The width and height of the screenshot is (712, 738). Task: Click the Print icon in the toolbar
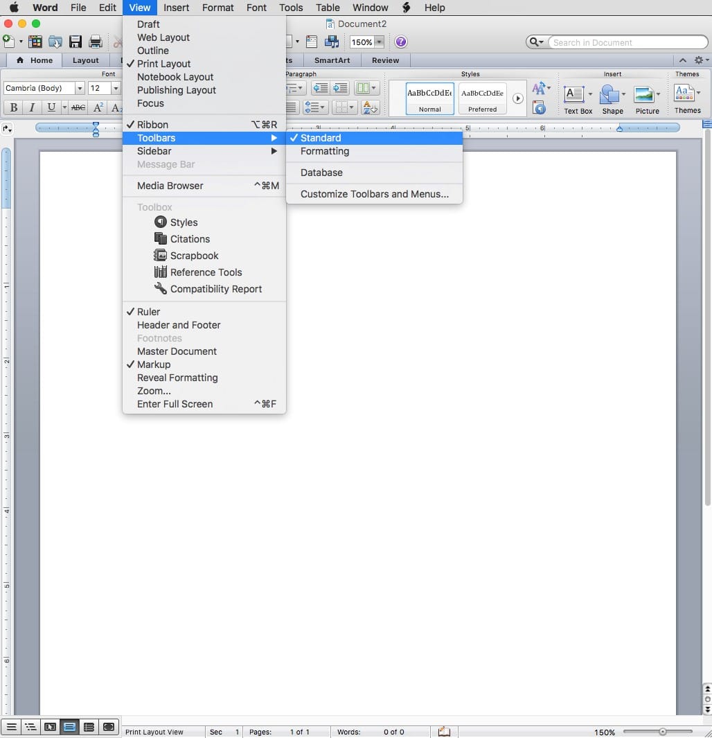coord(96,42)
